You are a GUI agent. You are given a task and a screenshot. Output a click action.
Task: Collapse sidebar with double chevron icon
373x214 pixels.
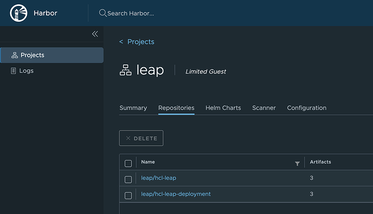[95, 34]
